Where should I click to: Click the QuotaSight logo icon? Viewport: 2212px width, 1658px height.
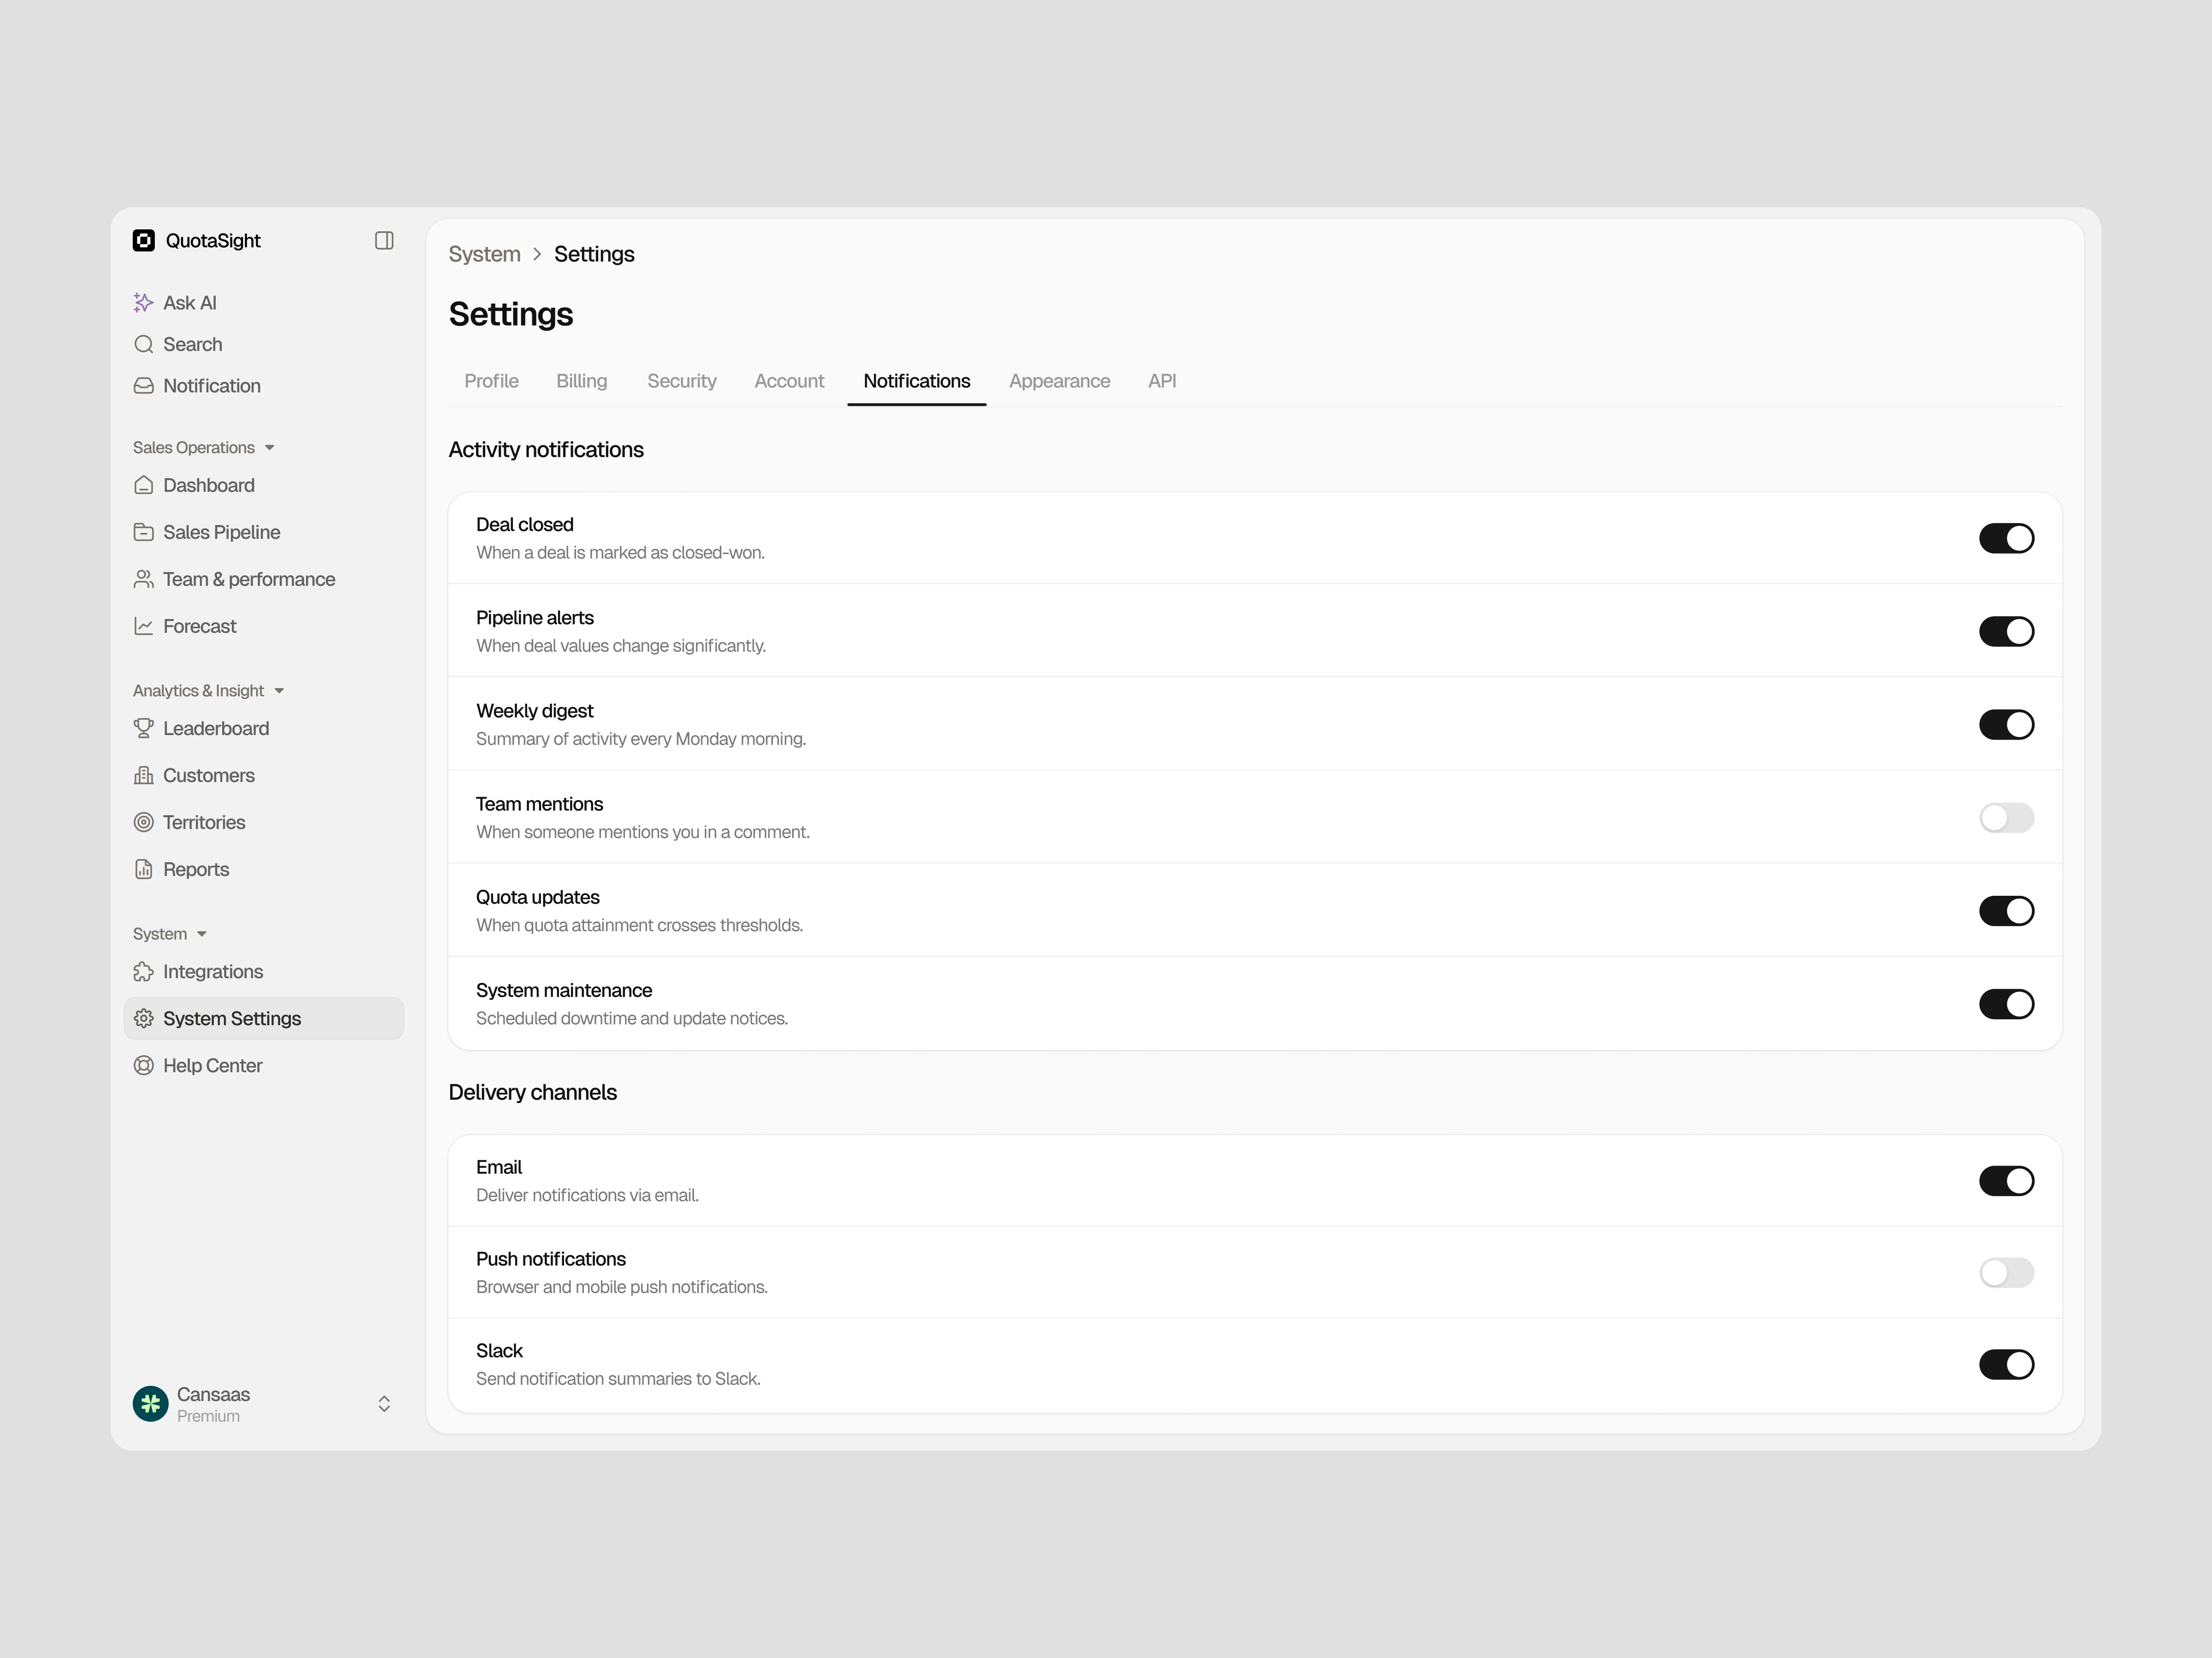(x=144, y=241)
